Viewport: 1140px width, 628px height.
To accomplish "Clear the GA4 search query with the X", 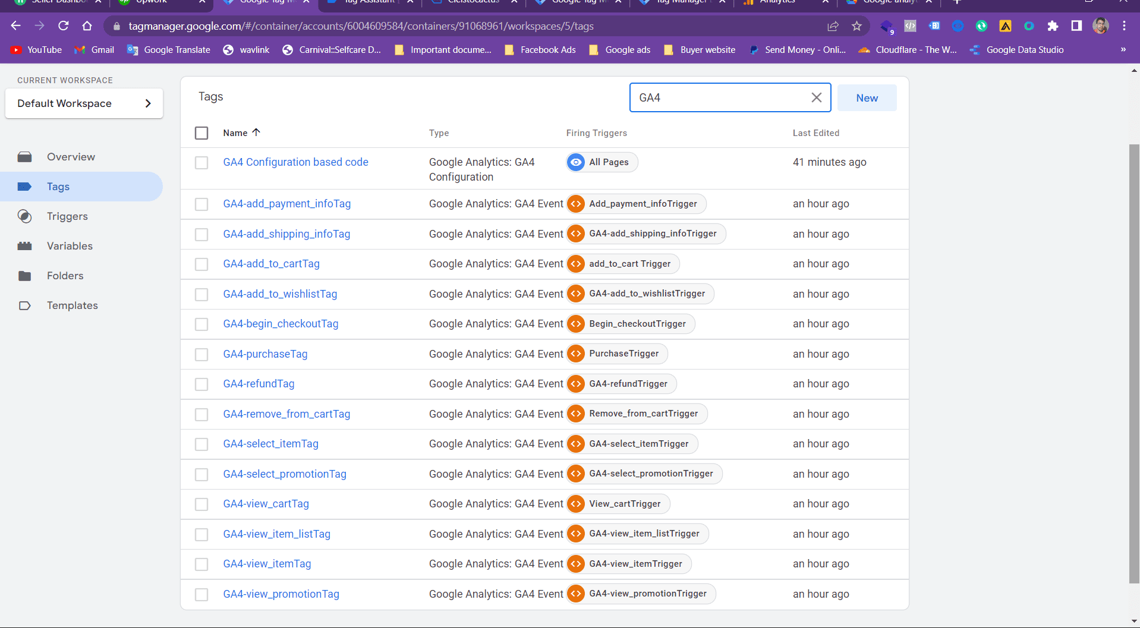I will pos(816,97).
